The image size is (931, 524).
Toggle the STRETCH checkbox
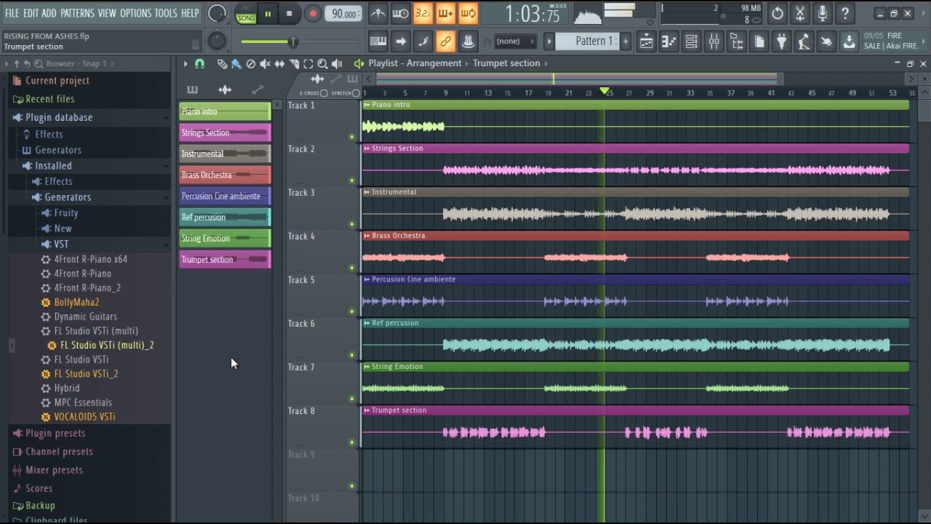click(x=356, y=93)
